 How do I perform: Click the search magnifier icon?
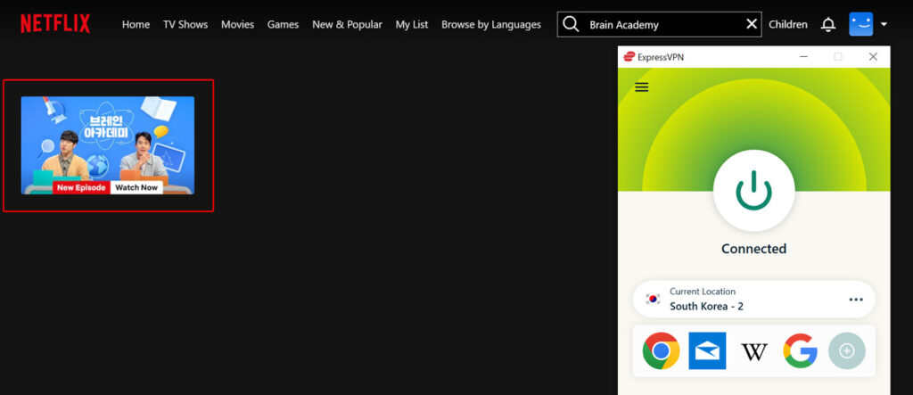coord(572,24)
